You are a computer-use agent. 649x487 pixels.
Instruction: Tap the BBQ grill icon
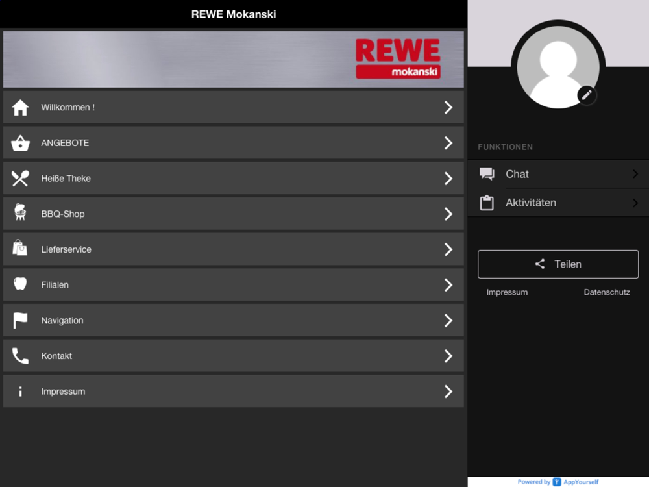click(x=20, y=212)
